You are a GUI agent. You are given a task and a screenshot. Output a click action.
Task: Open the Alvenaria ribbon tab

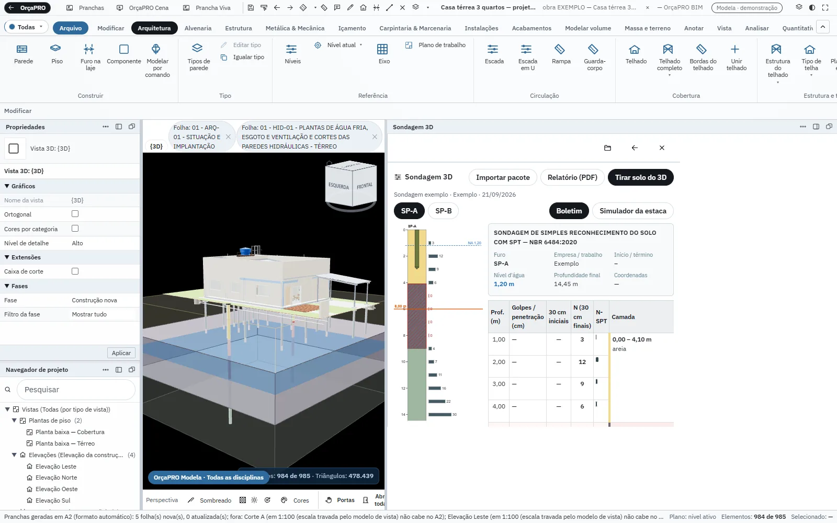(x=198, y=28)
